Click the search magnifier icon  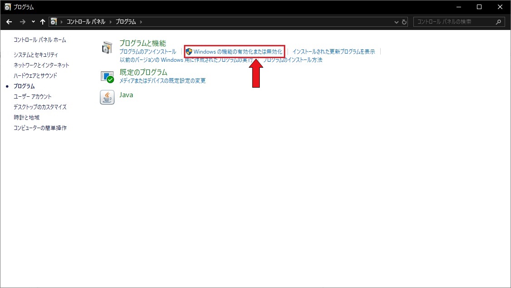point(498,22)
